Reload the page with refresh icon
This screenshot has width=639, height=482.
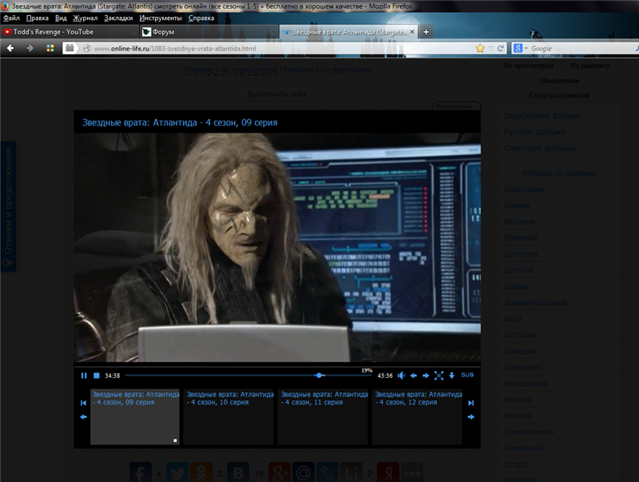(501, 49)
